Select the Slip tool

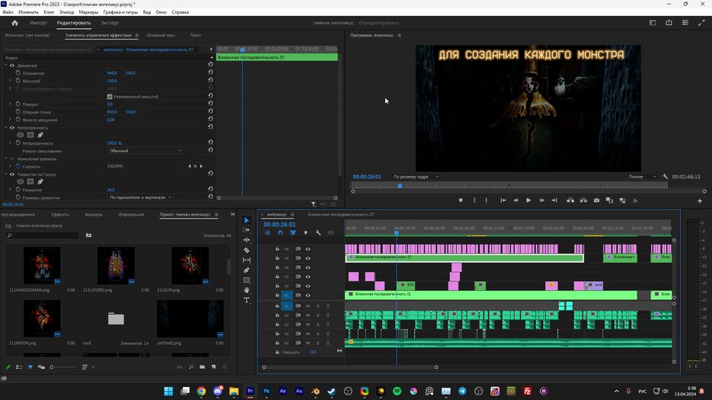(x=247, y=260)
